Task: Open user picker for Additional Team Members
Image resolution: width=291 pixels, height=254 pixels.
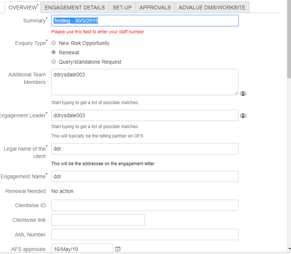Action: click(243, 93)
